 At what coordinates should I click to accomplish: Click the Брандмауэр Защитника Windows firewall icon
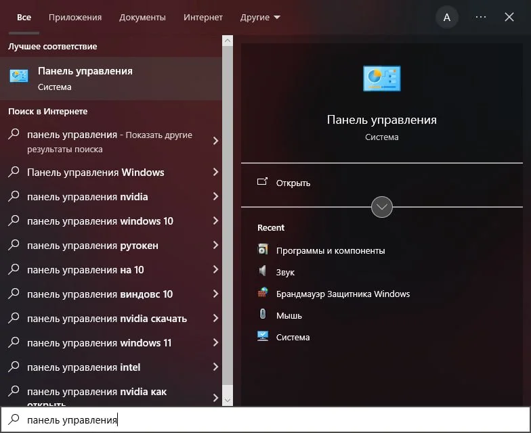pos(263,292)
